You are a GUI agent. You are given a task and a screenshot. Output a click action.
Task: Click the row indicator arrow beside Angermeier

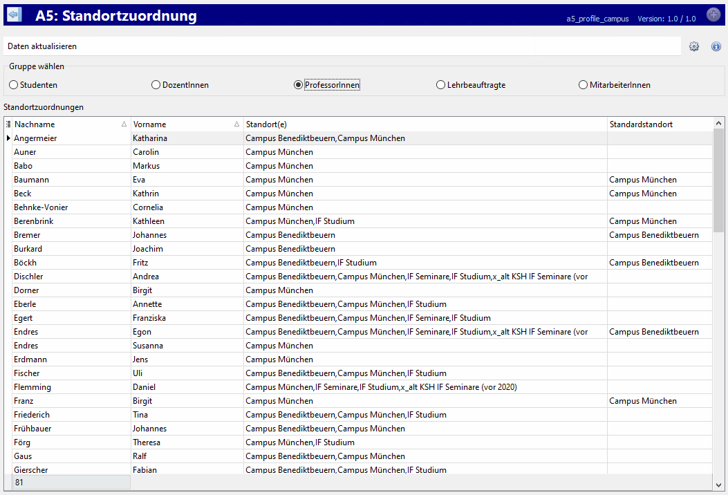tap(8, 138)
